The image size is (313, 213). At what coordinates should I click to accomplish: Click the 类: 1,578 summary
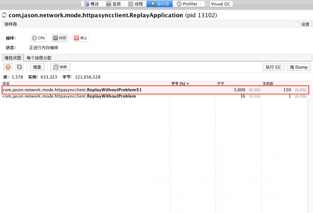click(x=13, y=77)
